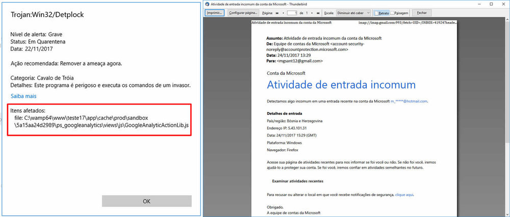Click 'Categoria: Cavalo de Tróia' text
The image size is (510, 217).
[43, 78]
